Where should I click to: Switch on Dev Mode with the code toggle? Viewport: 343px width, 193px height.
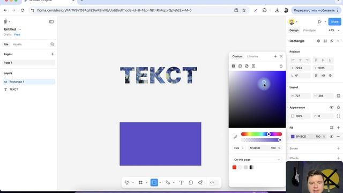tap(214, 182)
